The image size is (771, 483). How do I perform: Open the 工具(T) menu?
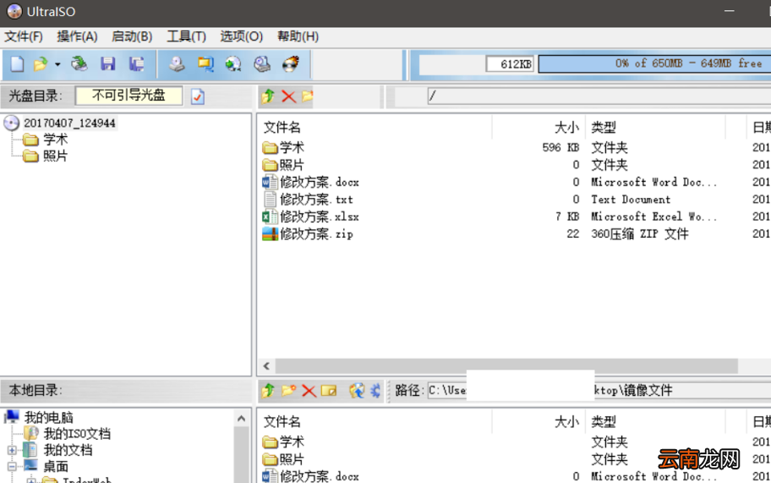186,37
